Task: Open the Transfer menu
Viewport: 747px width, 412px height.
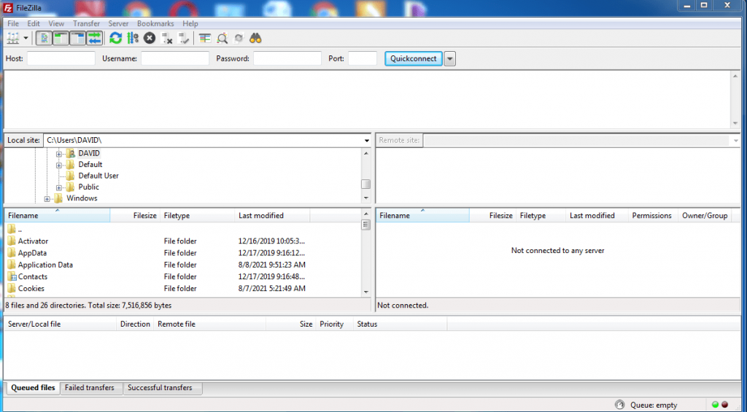Action: pos(86,23)
